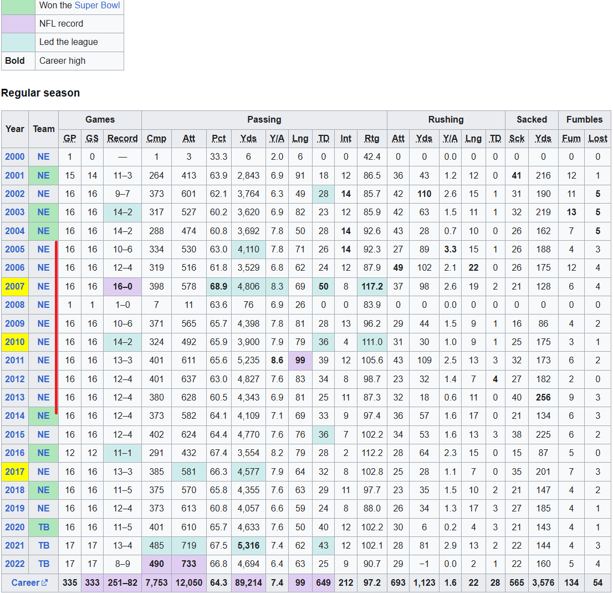This screenshot has width=613, height=593.
Task: Click the Int column header
Action: [x=346, y=139]
